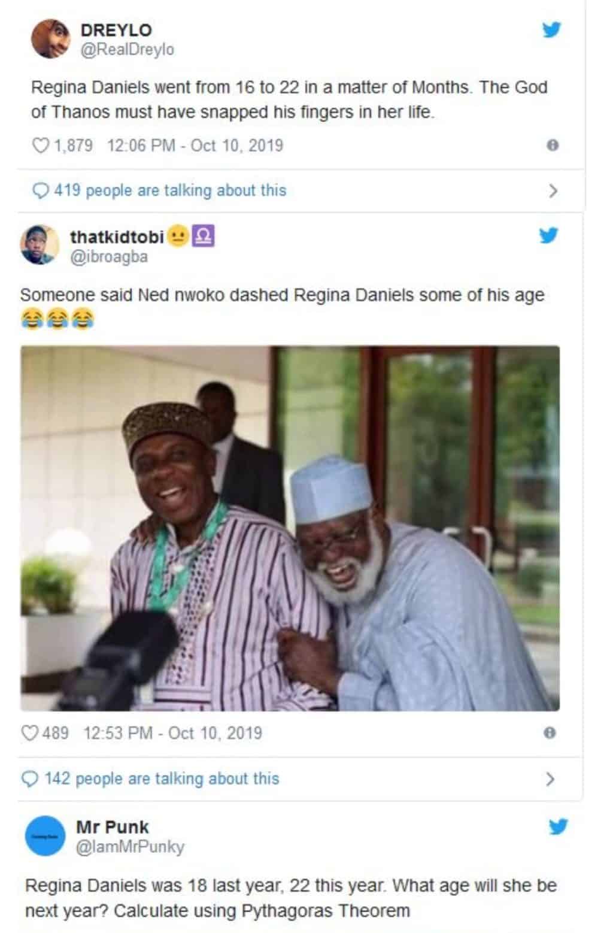Viewport: 613px width, 933px height.
Task: Enlarge the photo of two laughing men
Action: point(290,528)
